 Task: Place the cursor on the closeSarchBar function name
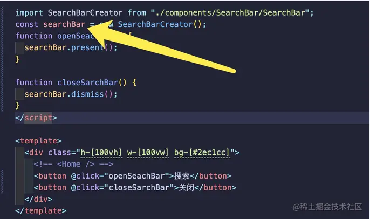(x=87, y=83)
